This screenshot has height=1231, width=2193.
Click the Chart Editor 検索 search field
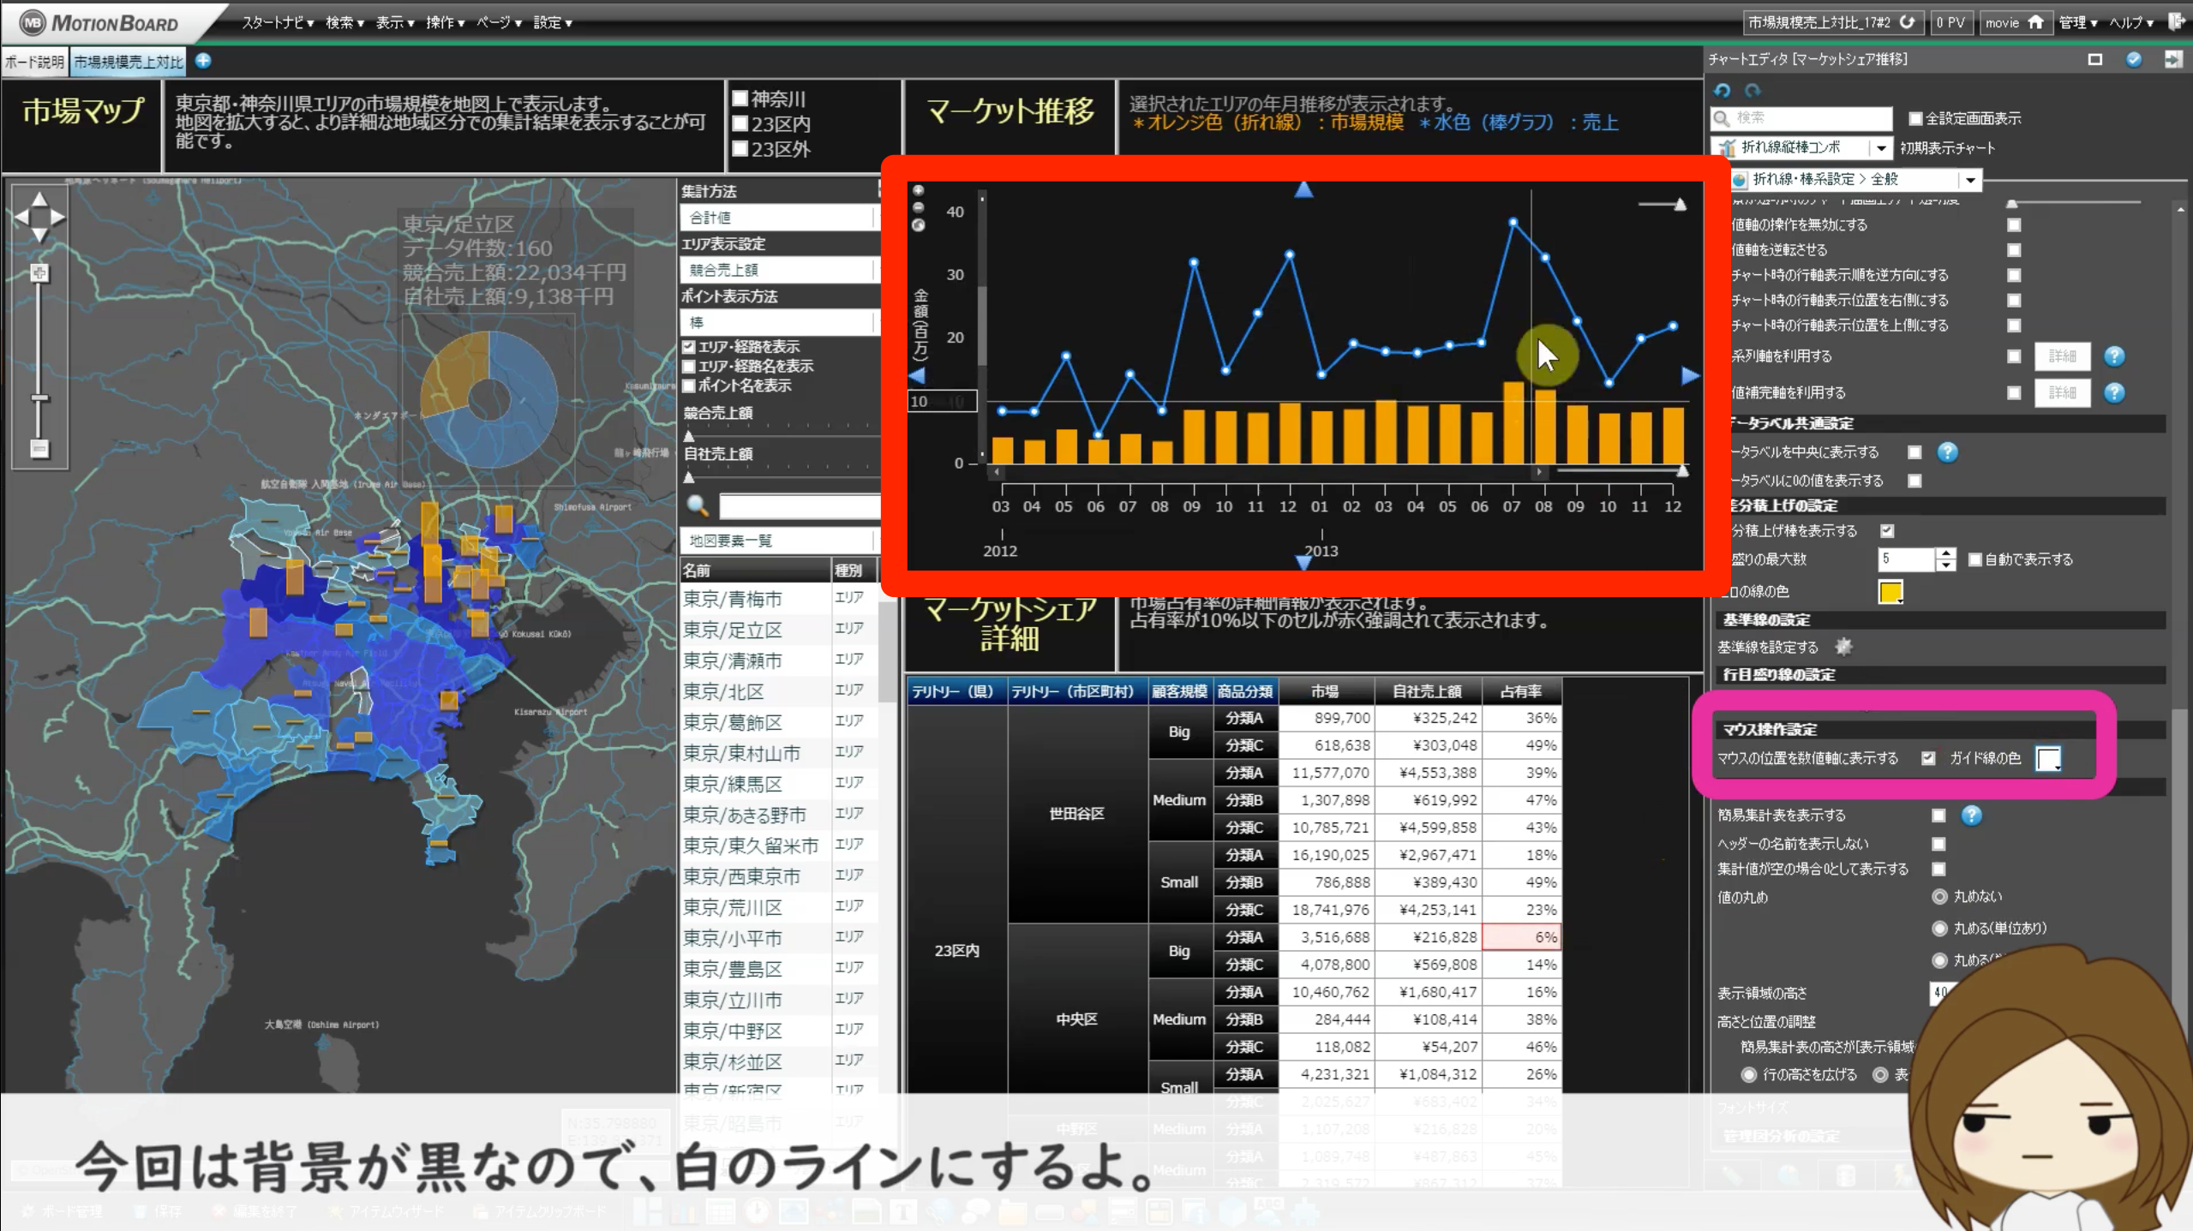pos(1801,118)
